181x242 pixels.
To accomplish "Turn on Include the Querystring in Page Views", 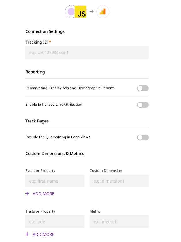I will tap(143, 137).
